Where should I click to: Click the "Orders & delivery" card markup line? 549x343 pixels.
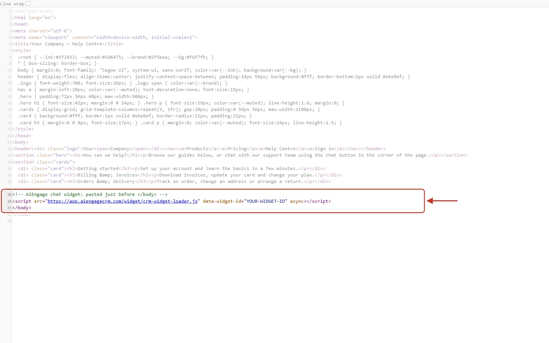pos(174,181)
